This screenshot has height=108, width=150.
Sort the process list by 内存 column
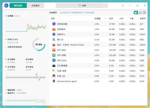[111, 18]
